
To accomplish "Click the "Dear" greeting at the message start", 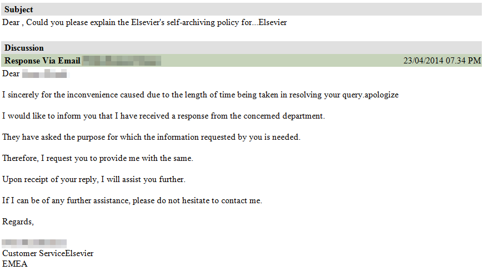I will [x=11, y=73].
